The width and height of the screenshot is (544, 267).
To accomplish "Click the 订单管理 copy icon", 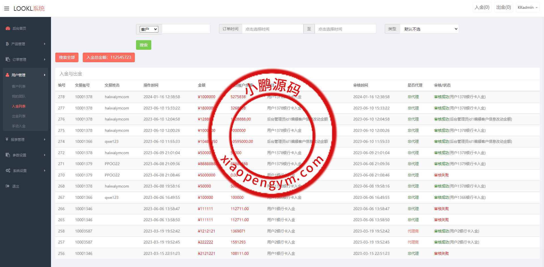I will [8, 59].
